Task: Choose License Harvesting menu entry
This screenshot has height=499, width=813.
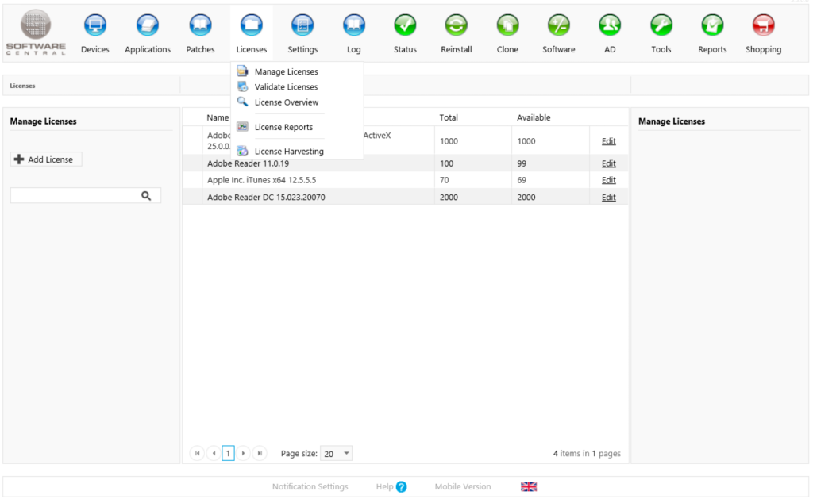Action: (289, 152)
